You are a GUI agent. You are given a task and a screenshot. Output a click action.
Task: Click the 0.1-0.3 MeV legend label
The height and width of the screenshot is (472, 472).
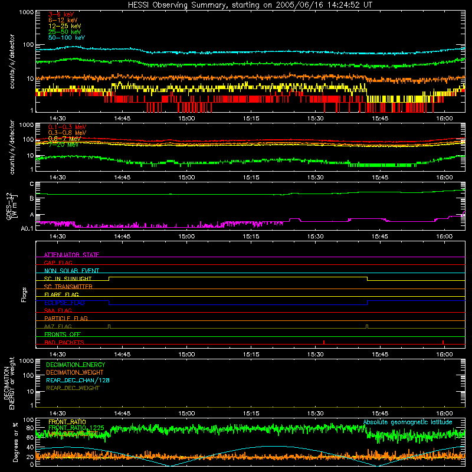click(67, 127)
